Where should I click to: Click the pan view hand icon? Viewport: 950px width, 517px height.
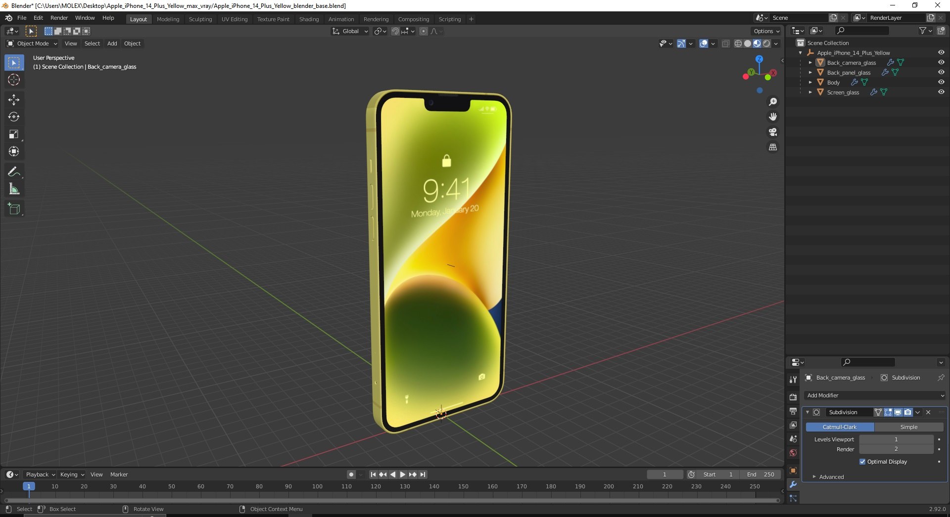[773, 117]
